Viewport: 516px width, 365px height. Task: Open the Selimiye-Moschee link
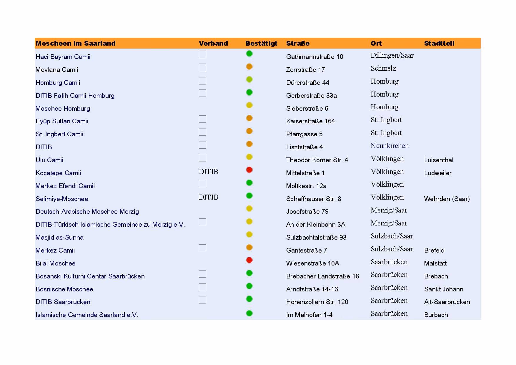tap(62, 199)
